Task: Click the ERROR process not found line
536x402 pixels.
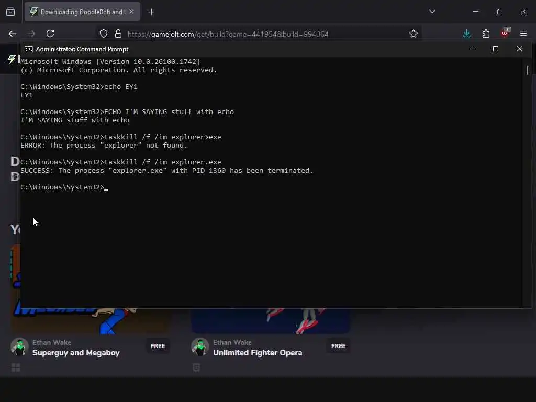Action: click(x=104, y=146)
